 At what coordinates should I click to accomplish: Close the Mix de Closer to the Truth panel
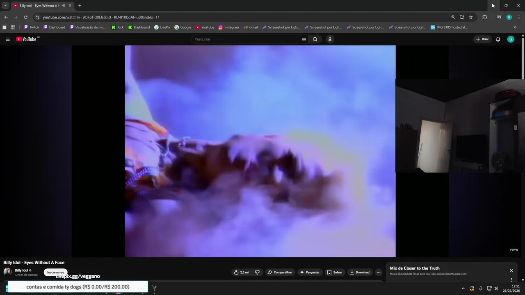(x=511, y=271)
